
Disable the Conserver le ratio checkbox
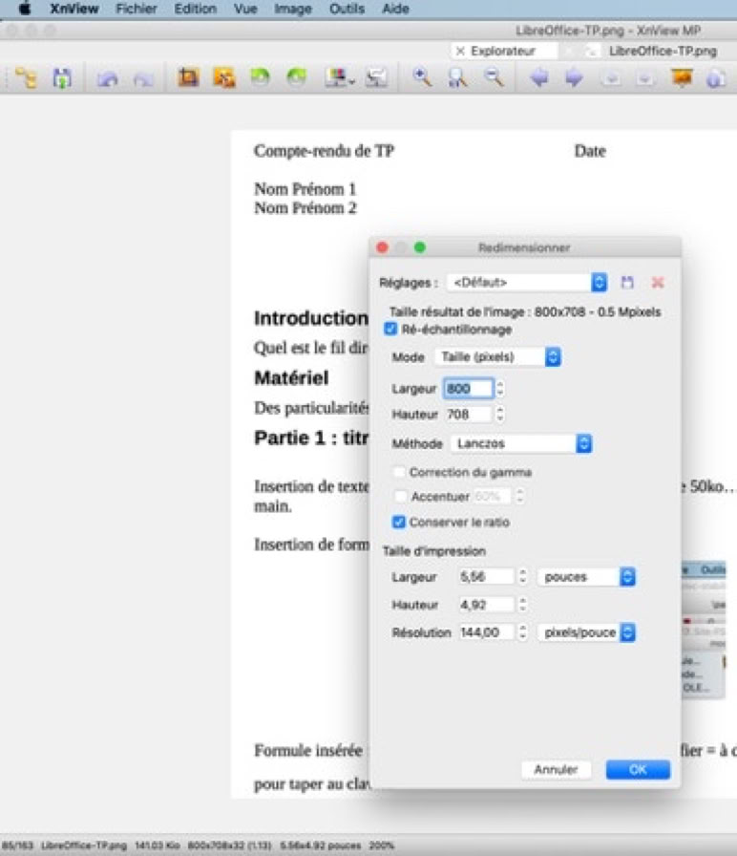[x=400, y=522]
